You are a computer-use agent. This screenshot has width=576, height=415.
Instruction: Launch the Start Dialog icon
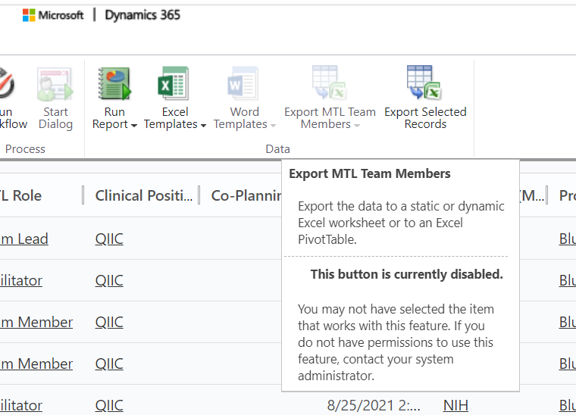click(x=55, y=84)
